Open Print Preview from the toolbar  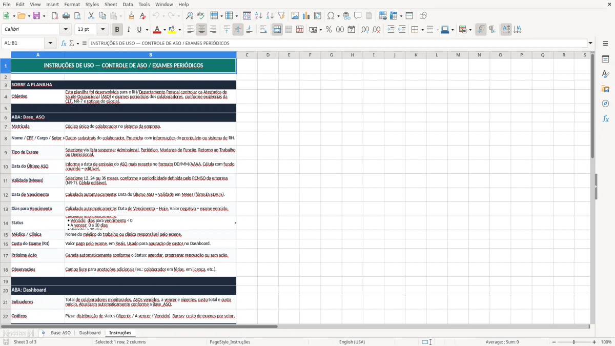(x=77, y=16)
